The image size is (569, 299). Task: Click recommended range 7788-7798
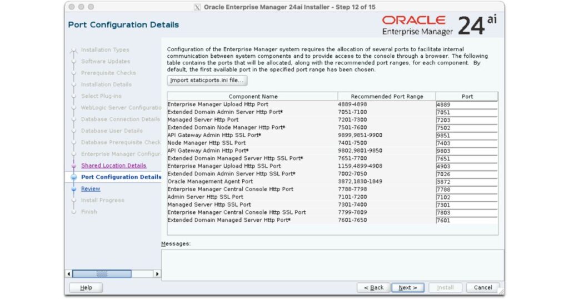point(352,189)
